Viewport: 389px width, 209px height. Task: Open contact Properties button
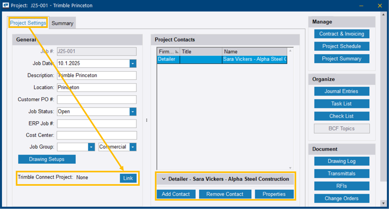tap(274, 194)
